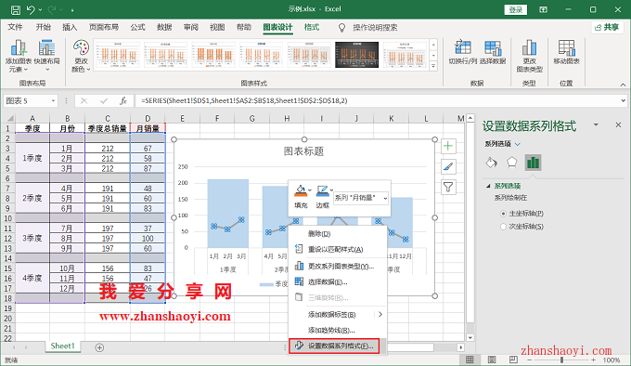Open the Name Box dropdown arrow
The width and height of the screenshot is (631, 366).
pos(53,100)
